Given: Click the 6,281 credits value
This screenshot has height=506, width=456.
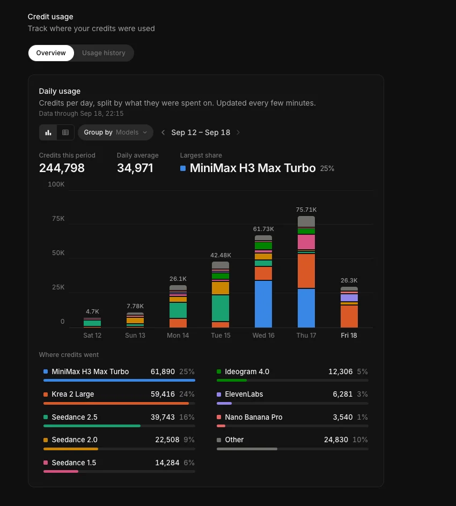Looking at the screenshot, I should (x=343, y=395).
